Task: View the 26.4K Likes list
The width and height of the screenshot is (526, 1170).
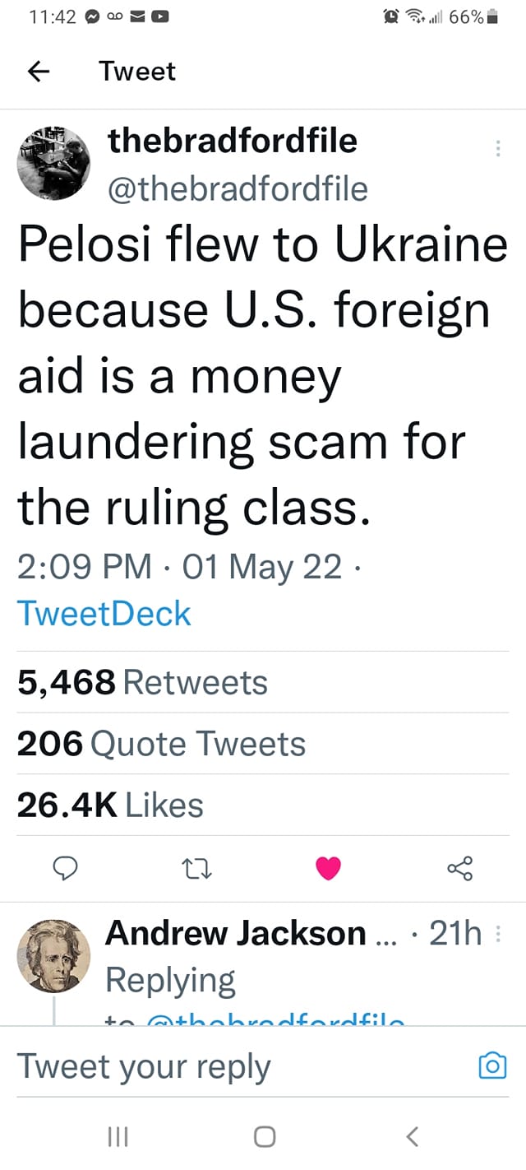Action: pos(110,806)
